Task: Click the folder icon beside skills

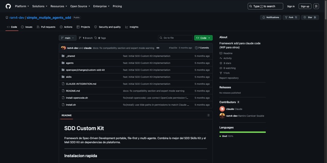Action: point(63,77)
